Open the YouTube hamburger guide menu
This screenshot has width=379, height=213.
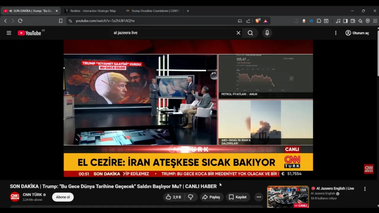(x=9, y=33)
